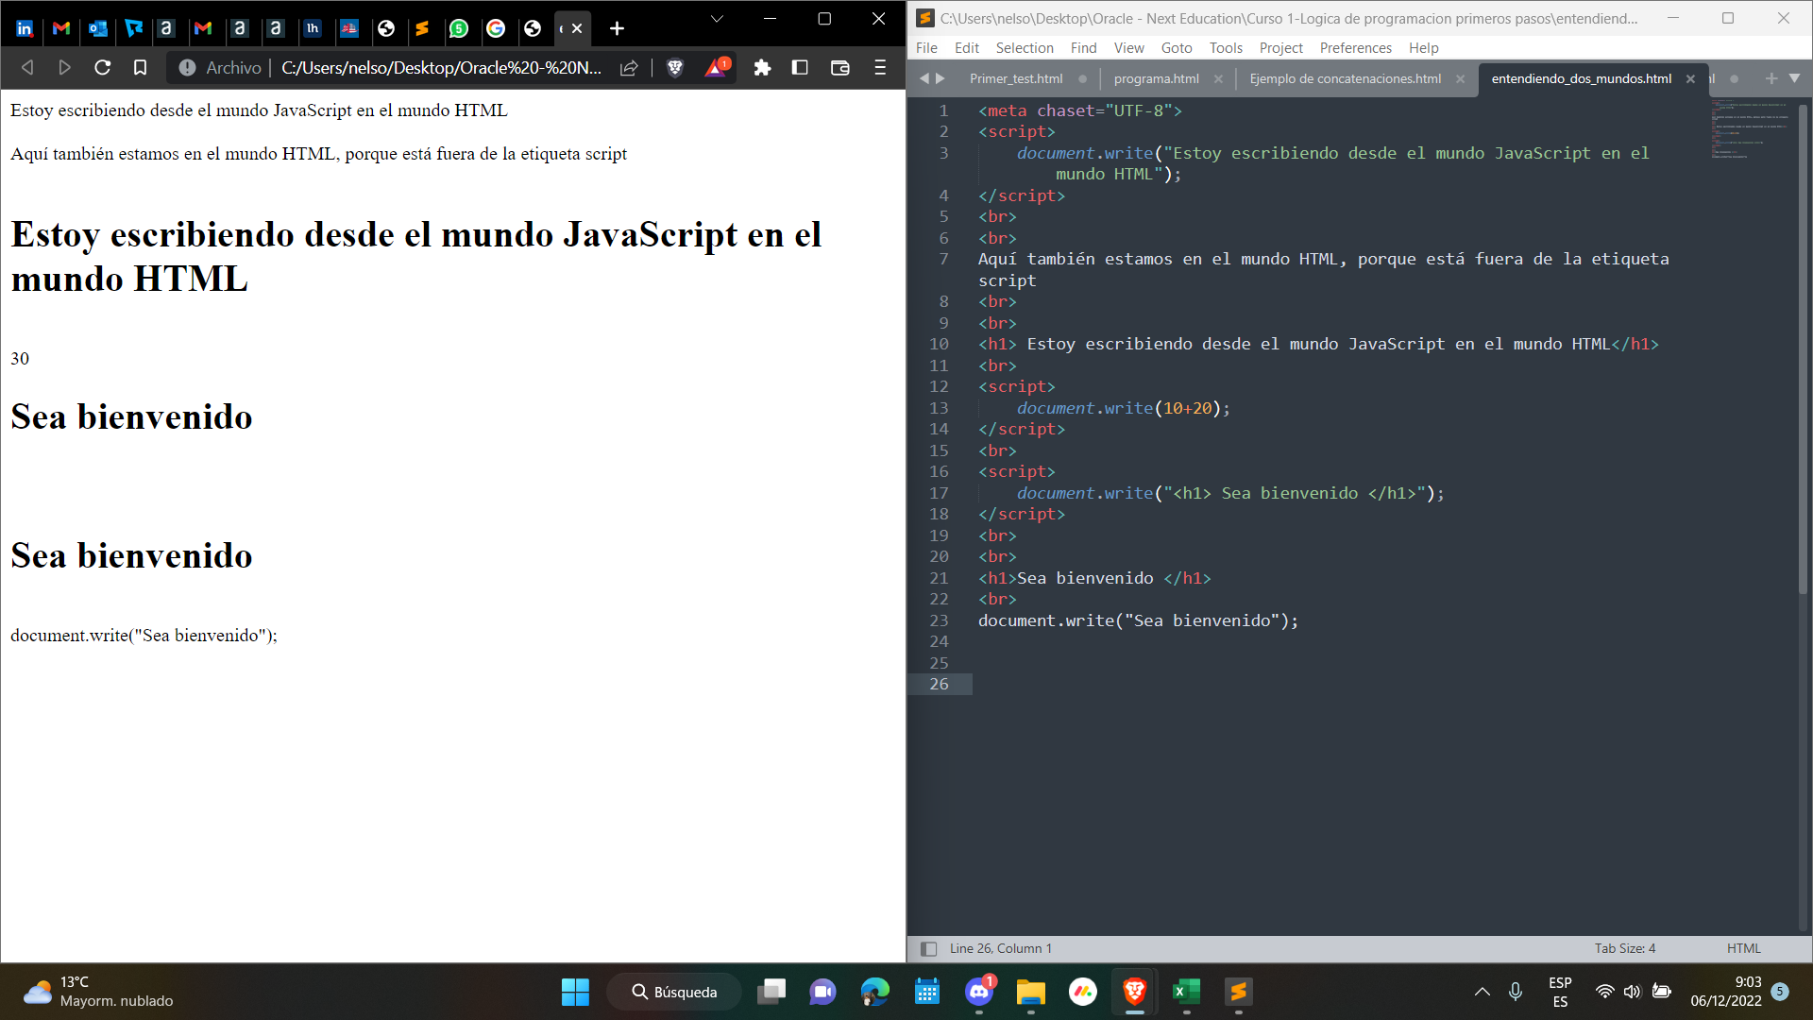
Task: Open the volume control in system tray
Action: click(1633, 992)
